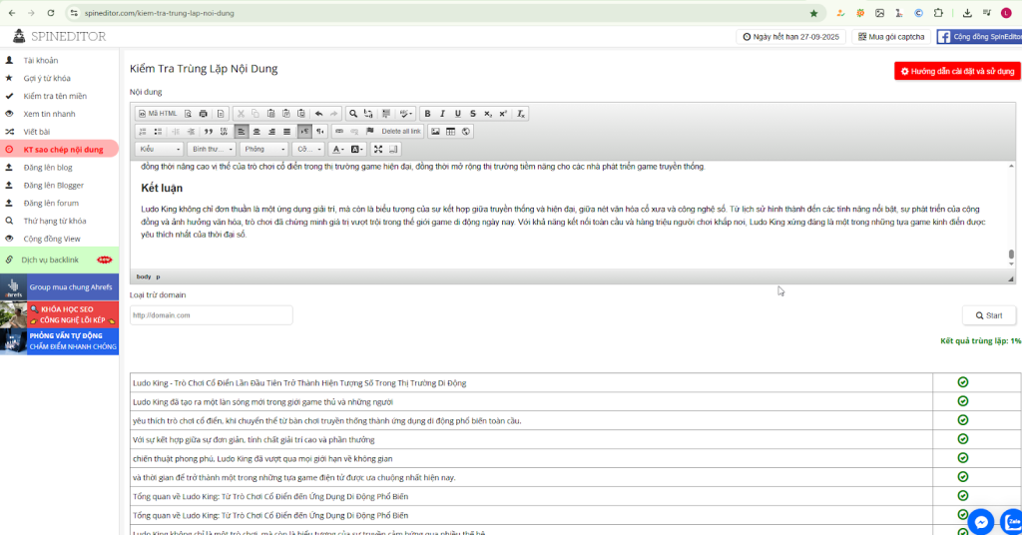
Task: Open Kiểm tra tên miền in sidebar
Action: [55, 96]
